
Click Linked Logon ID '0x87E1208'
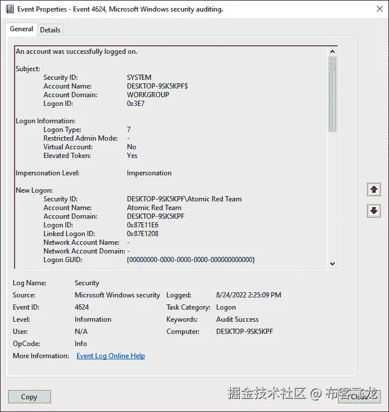tap(143, 234)
